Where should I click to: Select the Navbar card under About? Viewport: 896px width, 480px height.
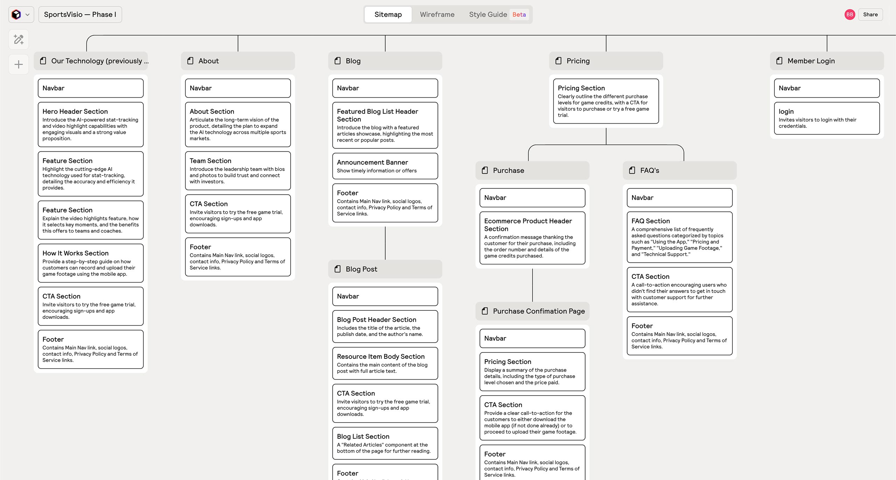(x=238, y=88)
